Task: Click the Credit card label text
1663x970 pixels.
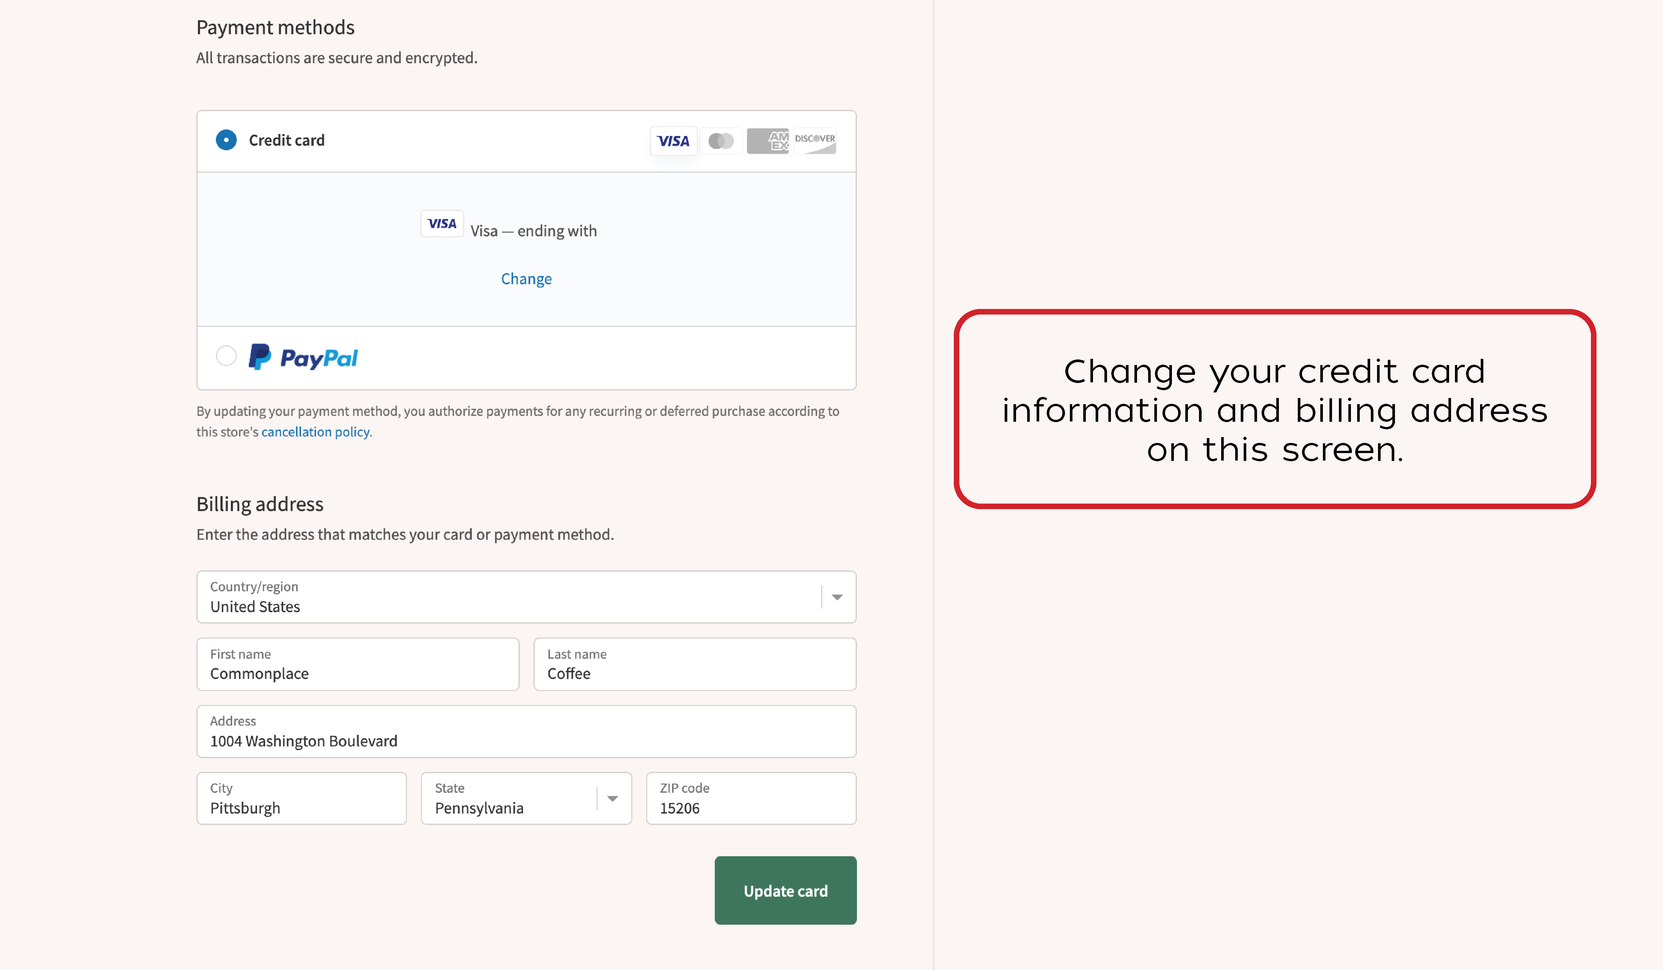Action: (x=286, y=140)
